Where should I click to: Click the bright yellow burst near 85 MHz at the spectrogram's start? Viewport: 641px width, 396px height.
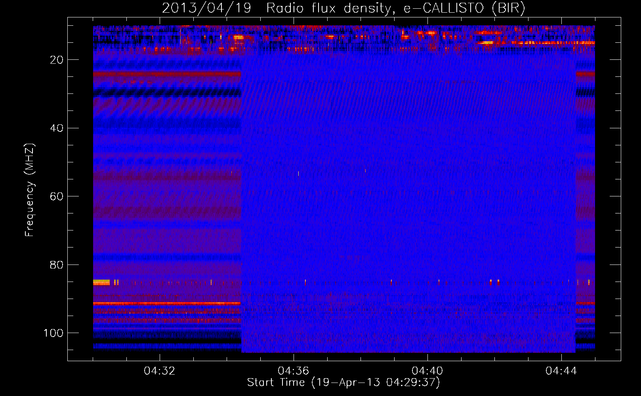coord(101,282)
